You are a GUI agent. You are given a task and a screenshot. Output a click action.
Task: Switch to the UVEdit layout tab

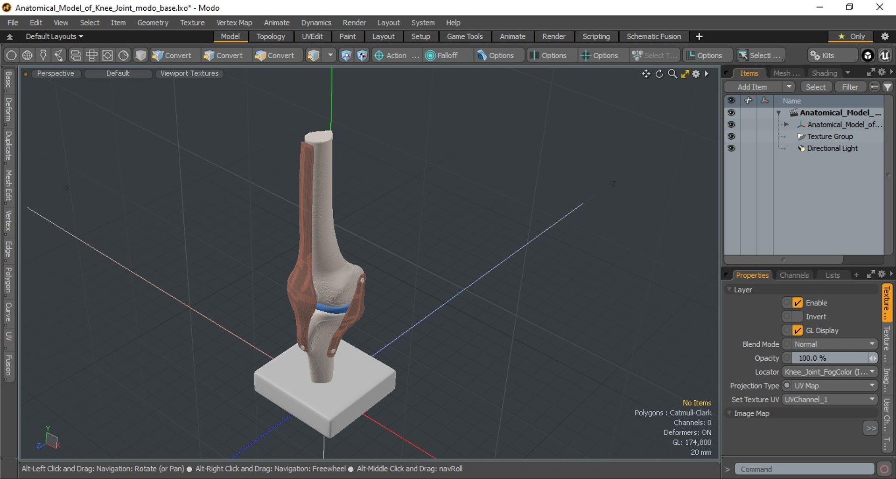pyautogui.click(x=312, y=36)
